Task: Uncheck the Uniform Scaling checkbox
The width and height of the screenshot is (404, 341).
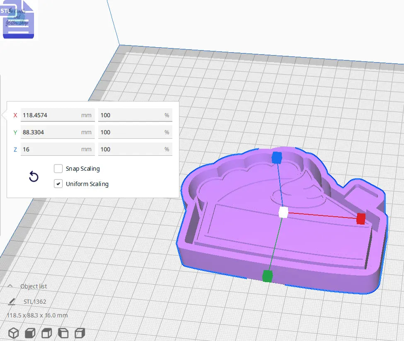Action: pos(58,184)
